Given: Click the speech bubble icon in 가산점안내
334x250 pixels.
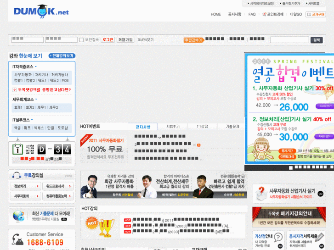Looking at the screenshot, I should point(278,237).
